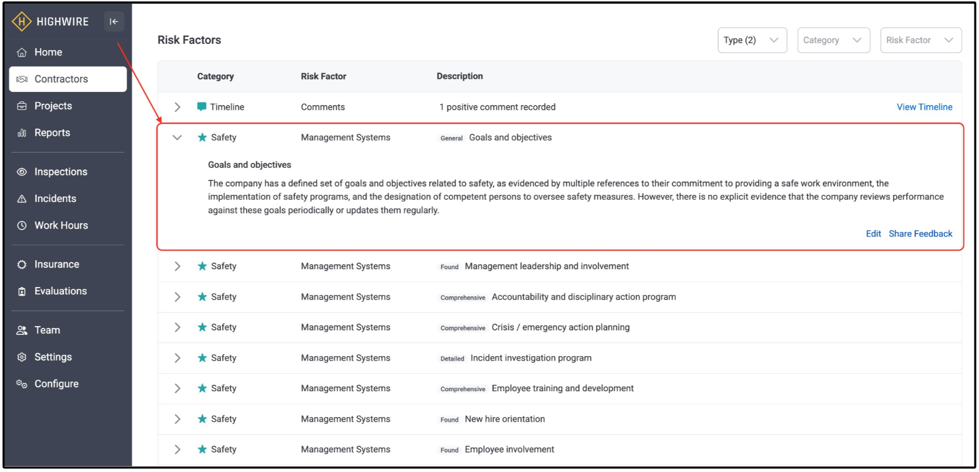Image resolution: width=979 pixels, height=472 pixels.
Task: Click the Incidents warning triangle icon
Action: pyautogui.click(x=22, y=199)
